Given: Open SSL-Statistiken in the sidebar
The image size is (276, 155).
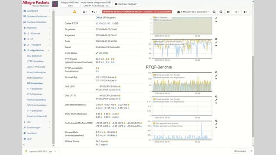Looking at the screenshot, I should point(34,56).
